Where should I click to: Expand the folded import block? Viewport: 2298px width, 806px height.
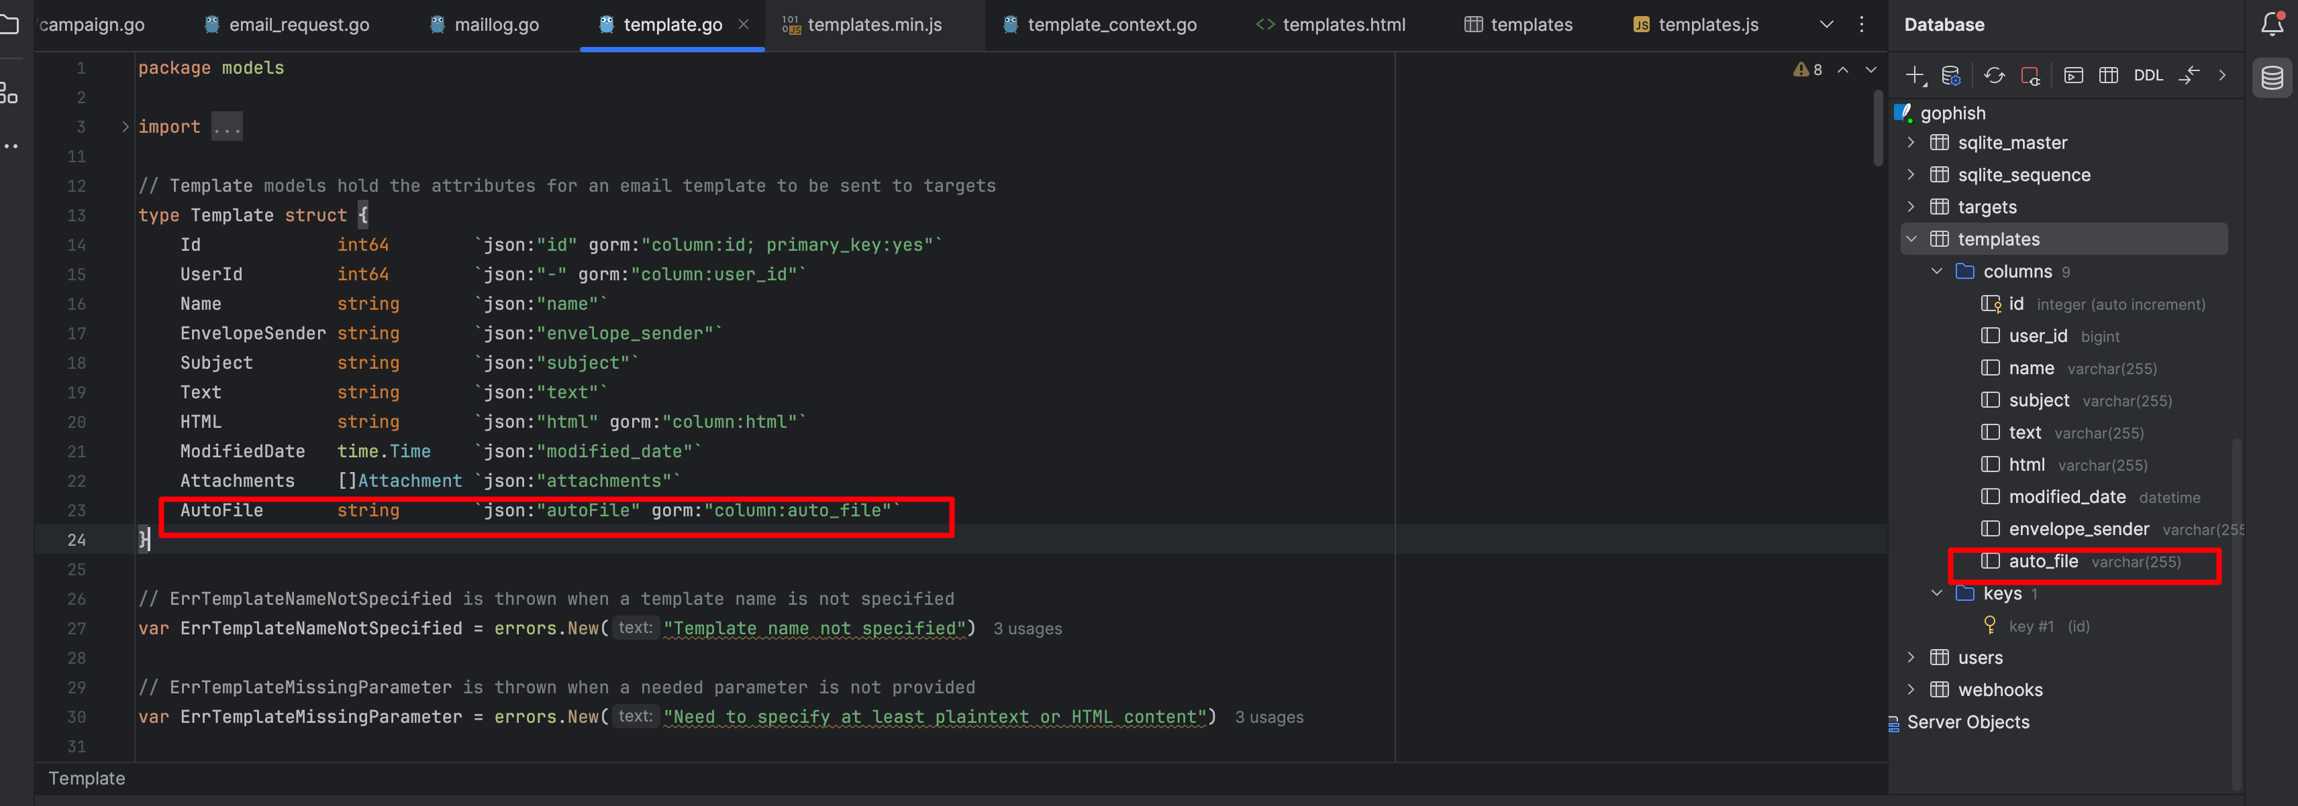125,127
